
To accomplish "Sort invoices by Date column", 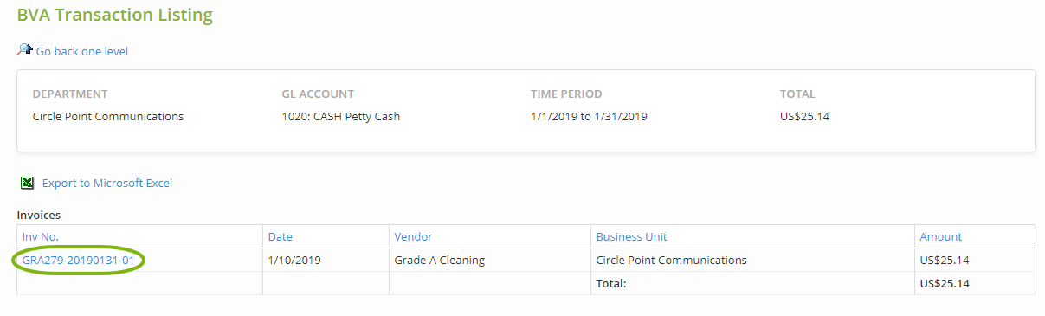I will [x=280, y=236].
